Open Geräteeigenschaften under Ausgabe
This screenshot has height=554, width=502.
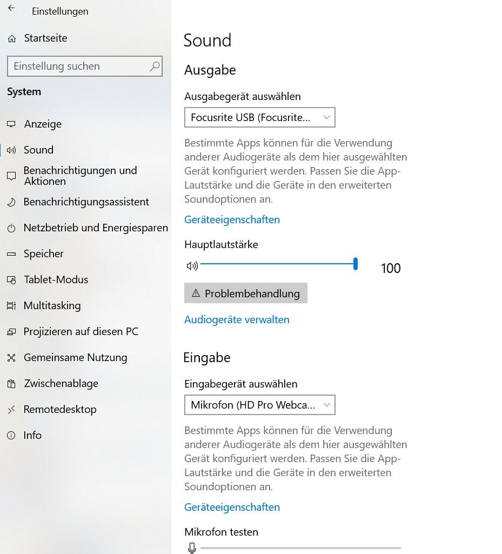pos(232,220)
